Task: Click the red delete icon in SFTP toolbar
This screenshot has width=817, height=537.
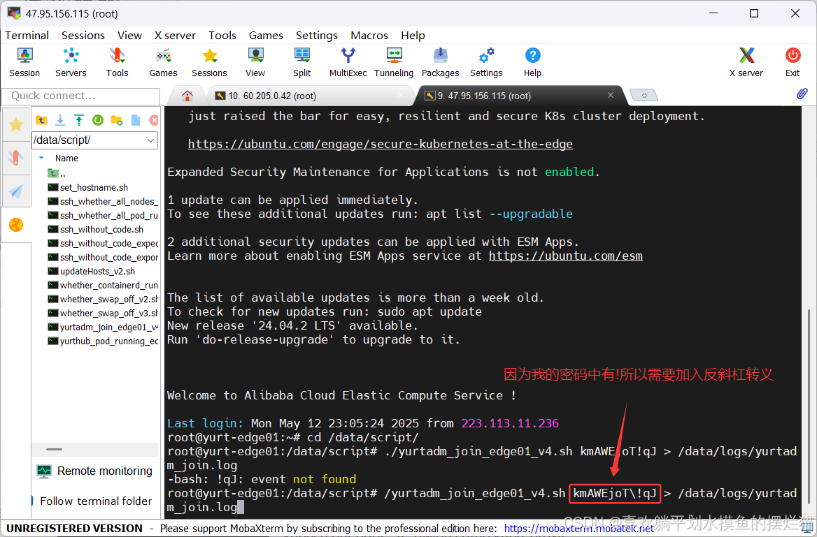Action: [x=154, y=120]
